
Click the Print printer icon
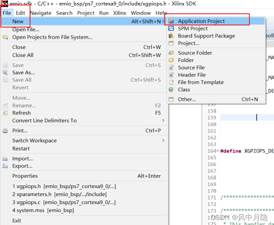[5, 130]
